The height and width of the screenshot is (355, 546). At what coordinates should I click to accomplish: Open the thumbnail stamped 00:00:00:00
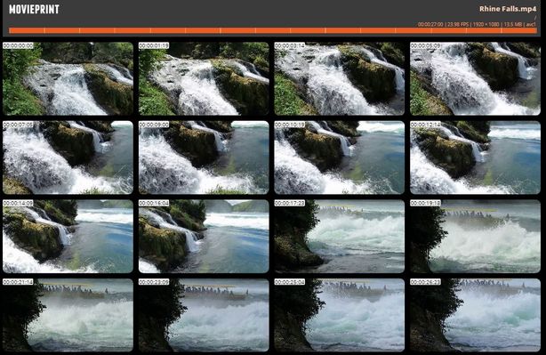(68, 78)
